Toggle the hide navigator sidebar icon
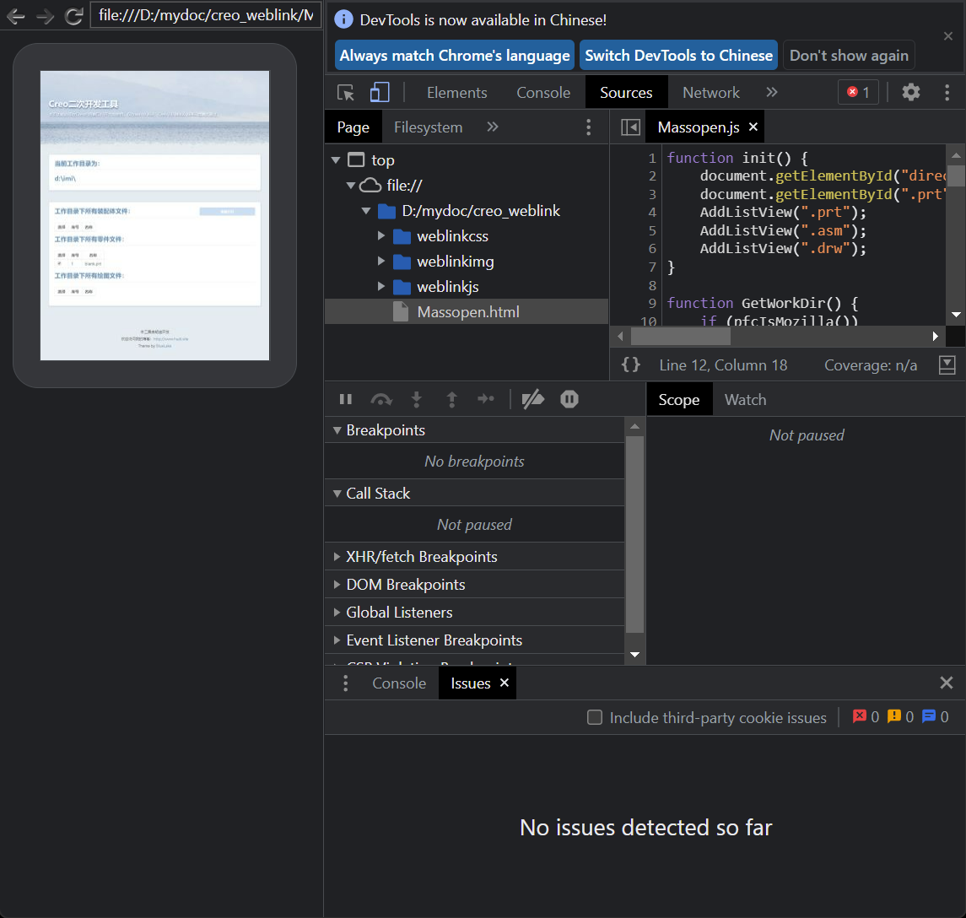The height and width of the screenshot is (918, 966). pos(630,127)
